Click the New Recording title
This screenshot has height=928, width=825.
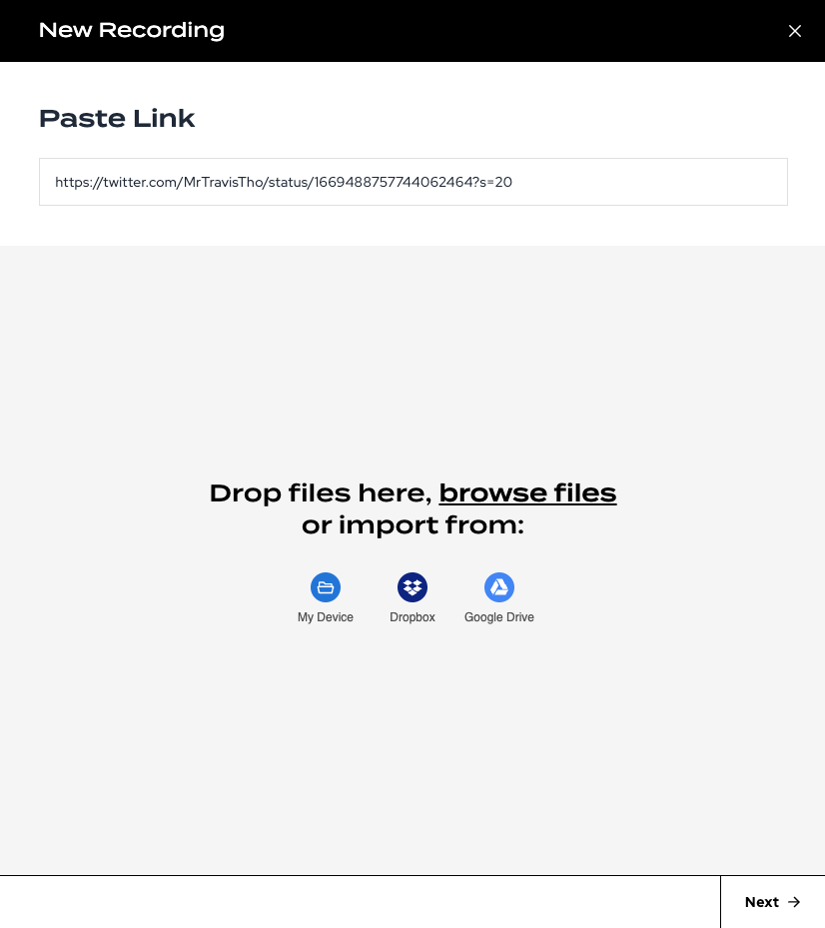point(132,30)
